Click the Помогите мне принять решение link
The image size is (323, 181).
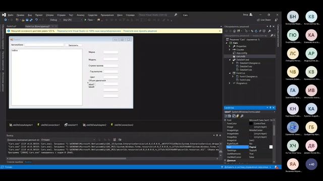pos(140,31)
